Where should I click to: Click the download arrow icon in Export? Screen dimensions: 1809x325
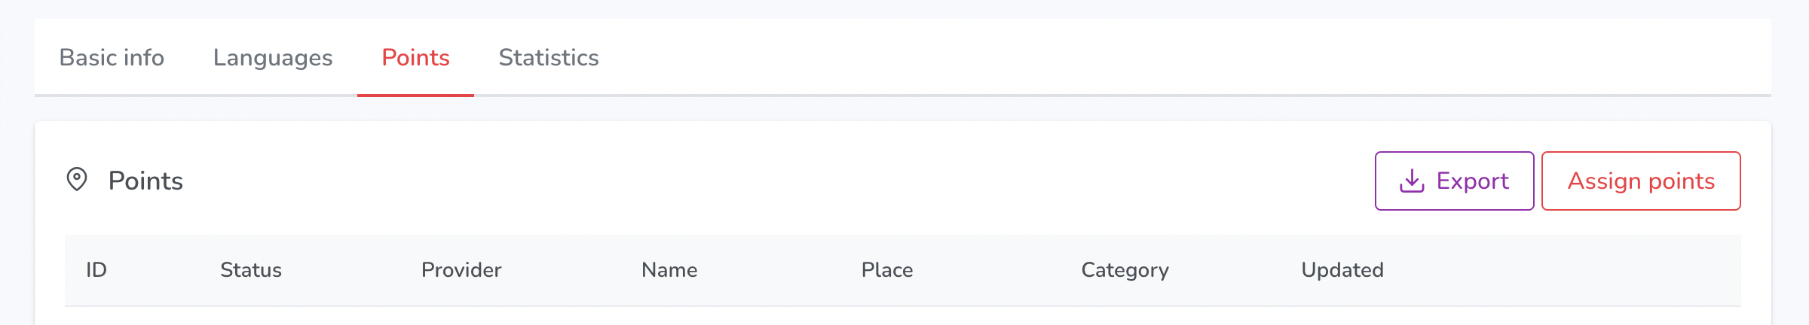(1412, 181)
